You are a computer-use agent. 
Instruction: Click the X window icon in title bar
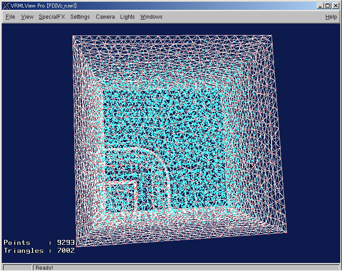tap(6, 6)
